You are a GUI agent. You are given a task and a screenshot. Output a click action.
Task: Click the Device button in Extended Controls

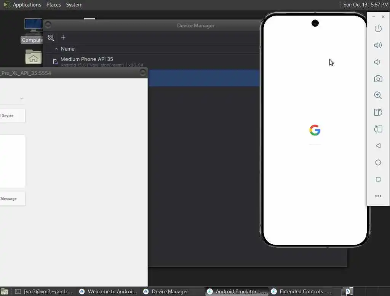pyautogui.click(x=13, y=116)
